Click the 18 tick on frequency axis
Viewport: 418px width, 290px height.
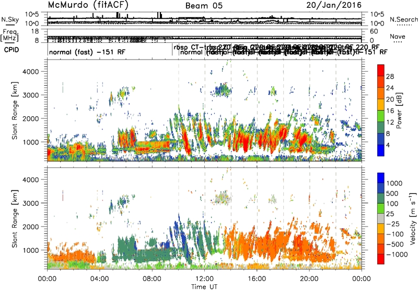[34, 31]
